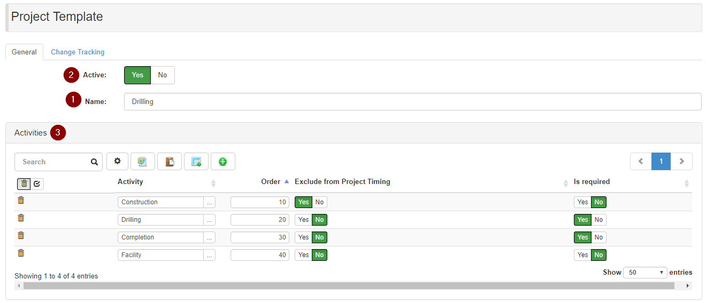Image resolution: width=706 pixels, height=303 pixels.
Task: Select the General tab
Action: tap(24, 52)
